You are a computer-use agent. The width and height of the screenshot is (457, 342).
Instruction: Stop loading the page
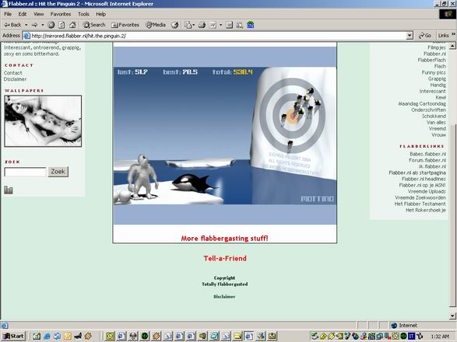[51, 25]
